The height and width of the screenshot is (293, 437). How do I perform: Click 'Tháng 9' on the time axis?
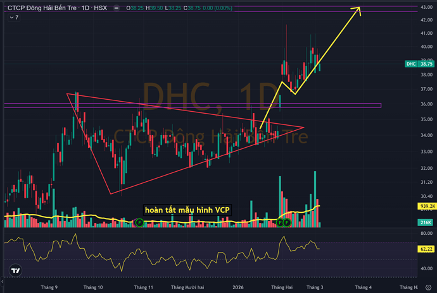click(49, 287)
